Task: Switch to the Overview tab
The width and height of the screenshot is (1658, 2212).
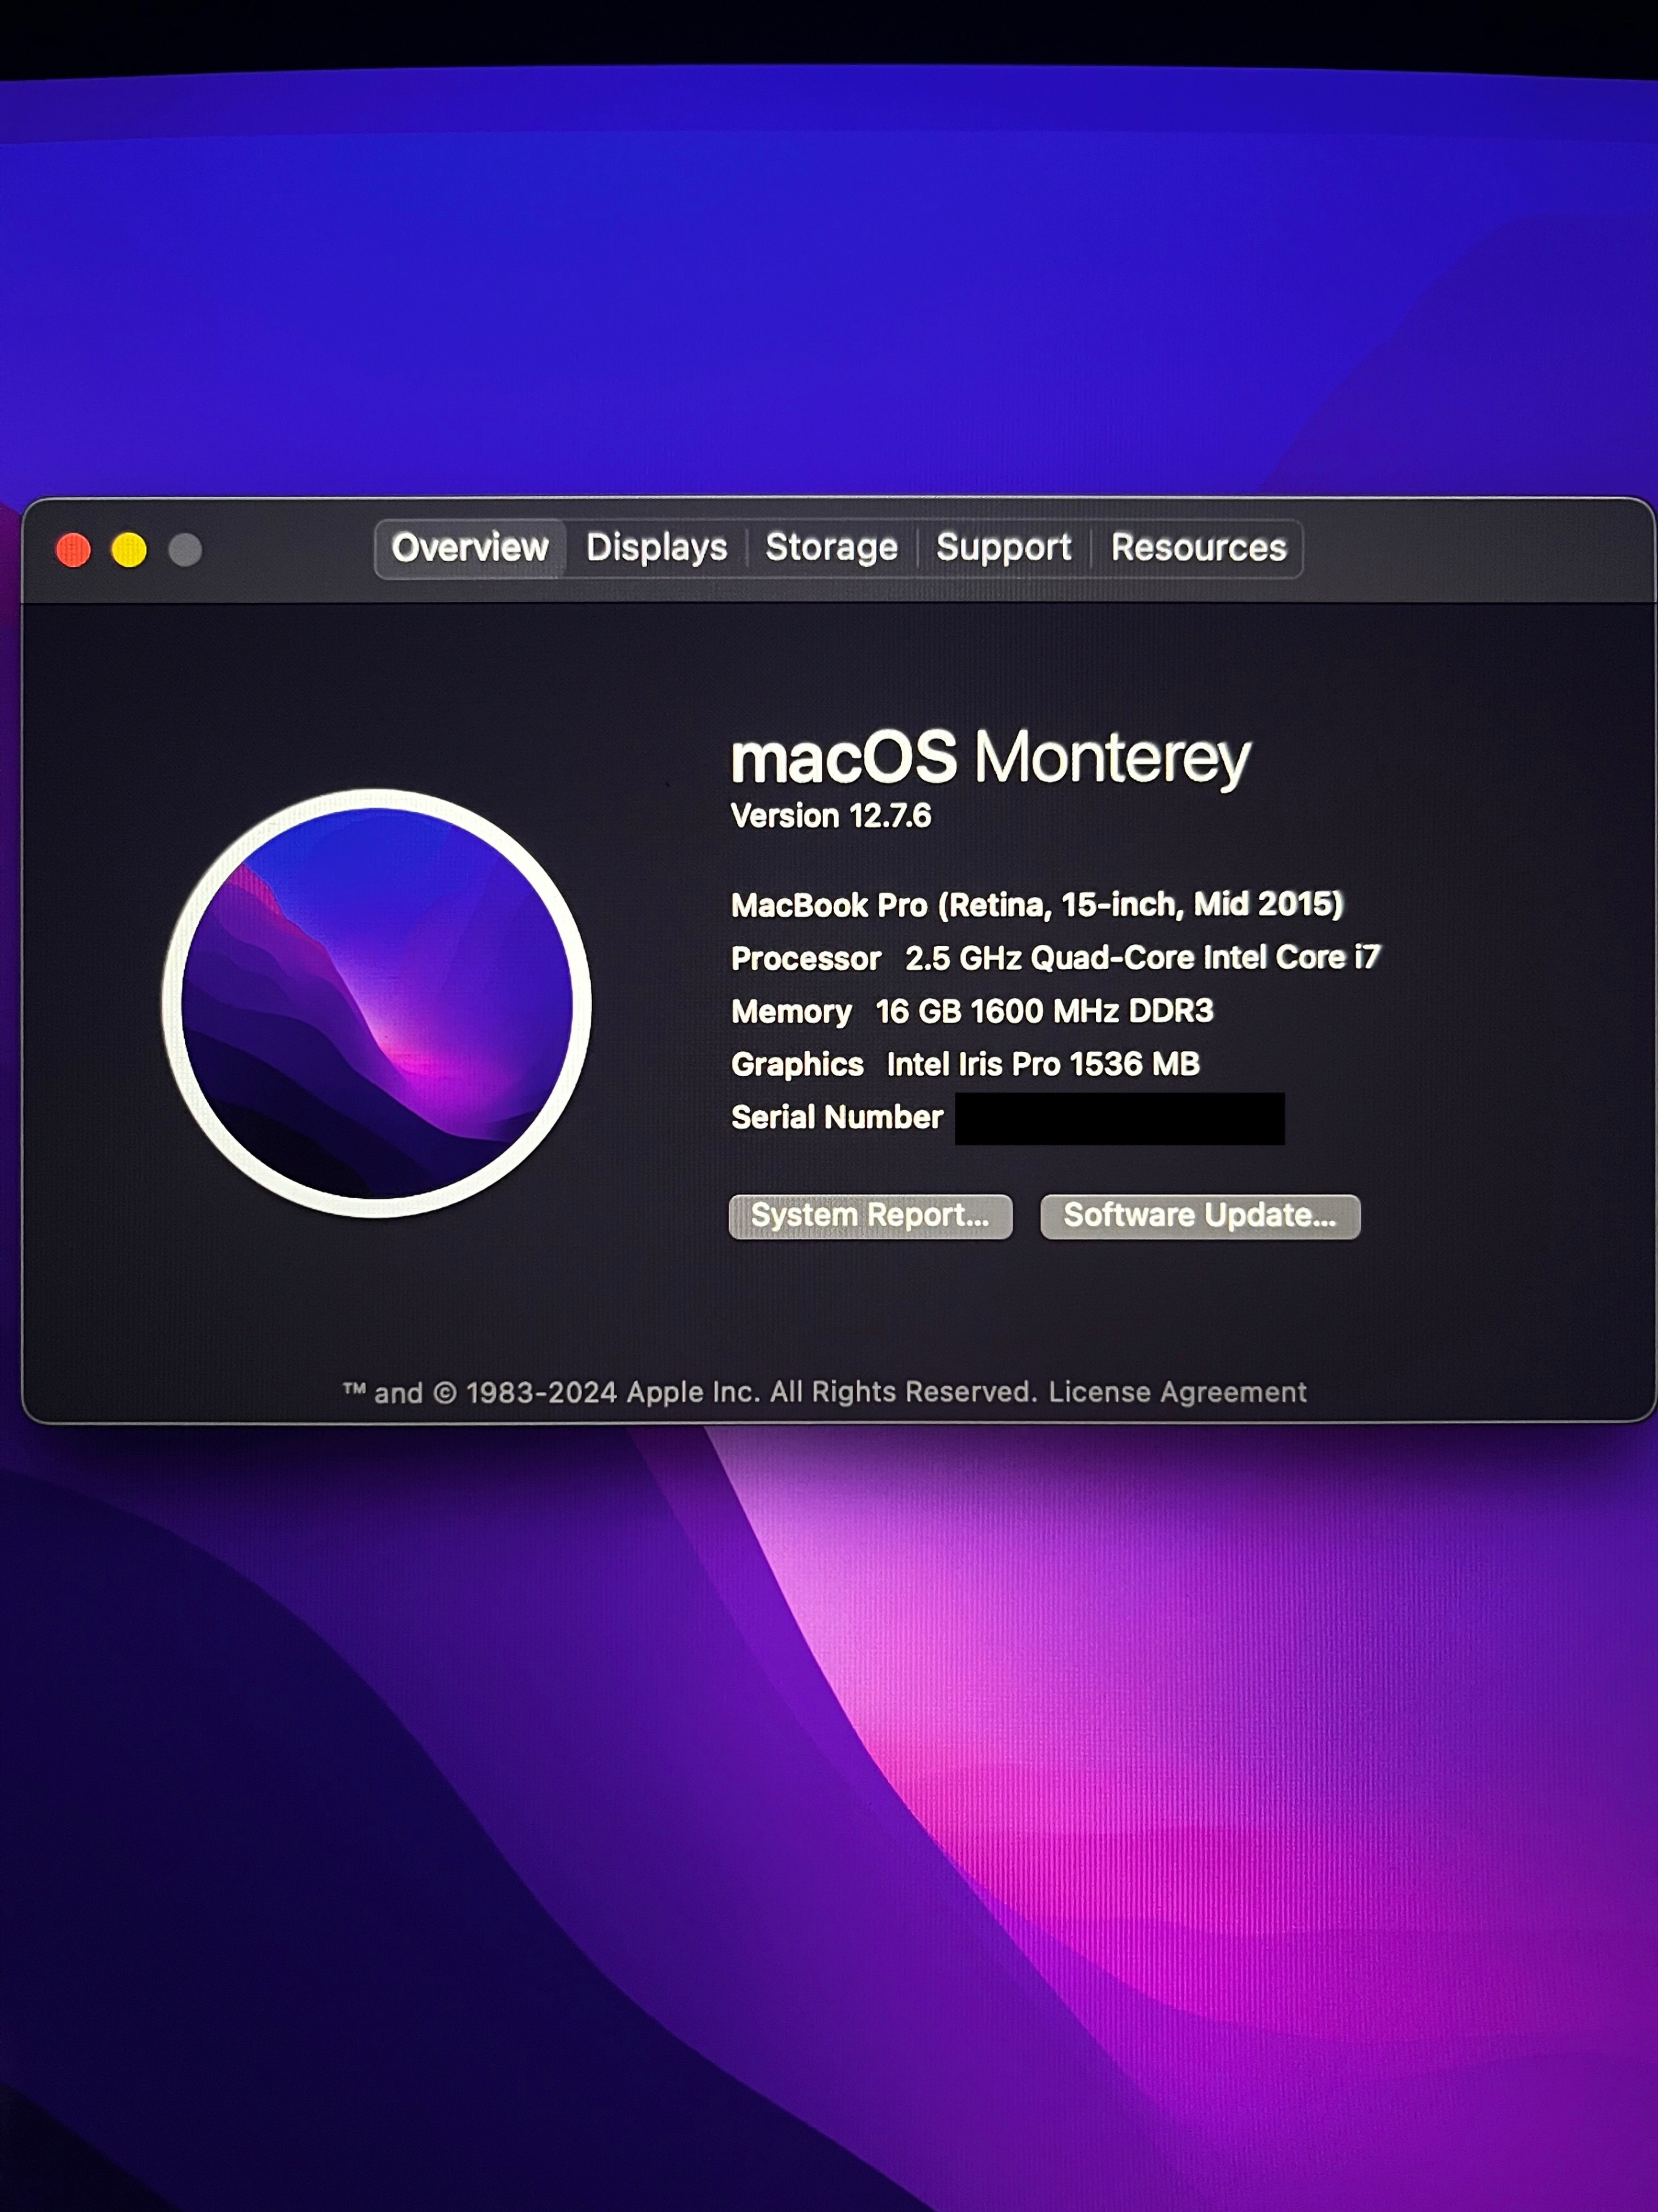Action: point(470,548)
